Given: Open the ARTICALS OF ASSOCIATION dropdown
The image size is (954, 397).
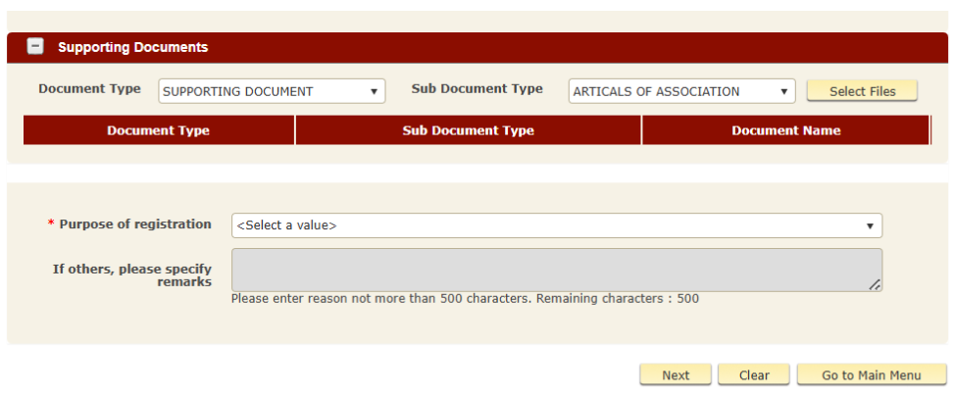Looking at the screenshot, I should (681, 91).
